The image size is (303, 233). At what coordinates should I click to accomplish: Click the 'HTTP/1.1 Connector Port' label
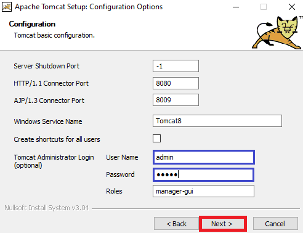(x=51, y=83)
